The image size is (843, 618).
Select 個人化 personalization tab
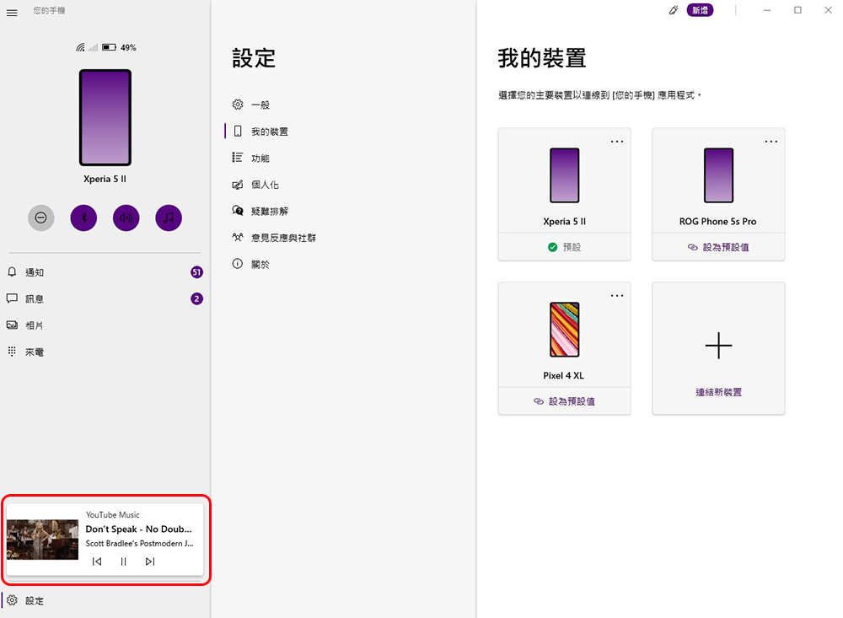(255, 185)
